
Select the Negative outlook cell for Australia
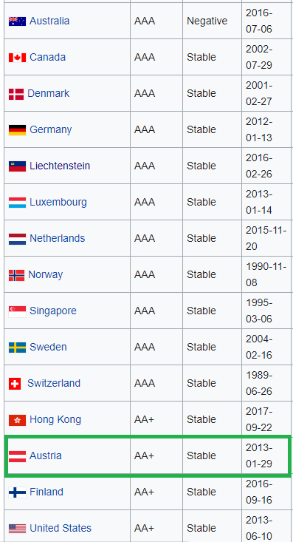tap(212, 21)
